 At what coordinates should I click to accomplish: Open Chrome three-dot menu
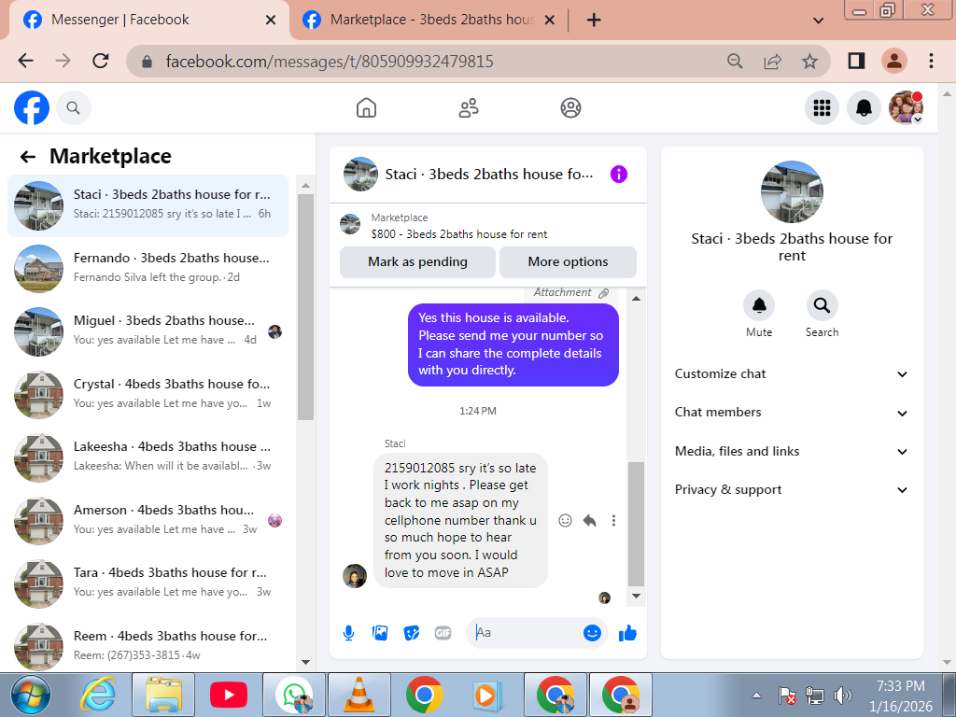[x=931, y=61]
